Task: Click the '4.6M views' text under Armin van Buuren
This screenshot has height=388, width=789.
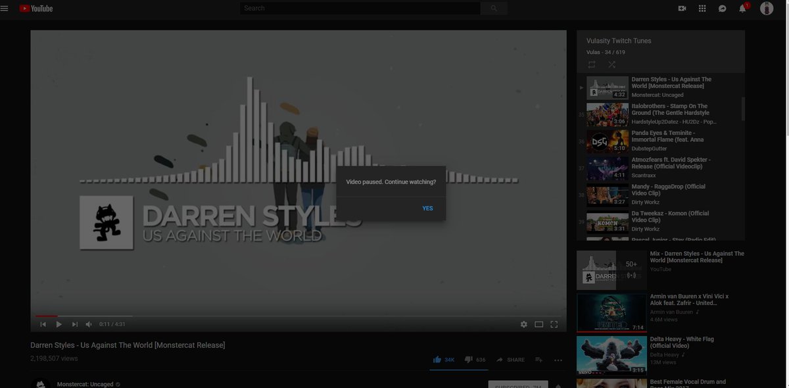Action: pyautogui.click(x=663, y=320)
